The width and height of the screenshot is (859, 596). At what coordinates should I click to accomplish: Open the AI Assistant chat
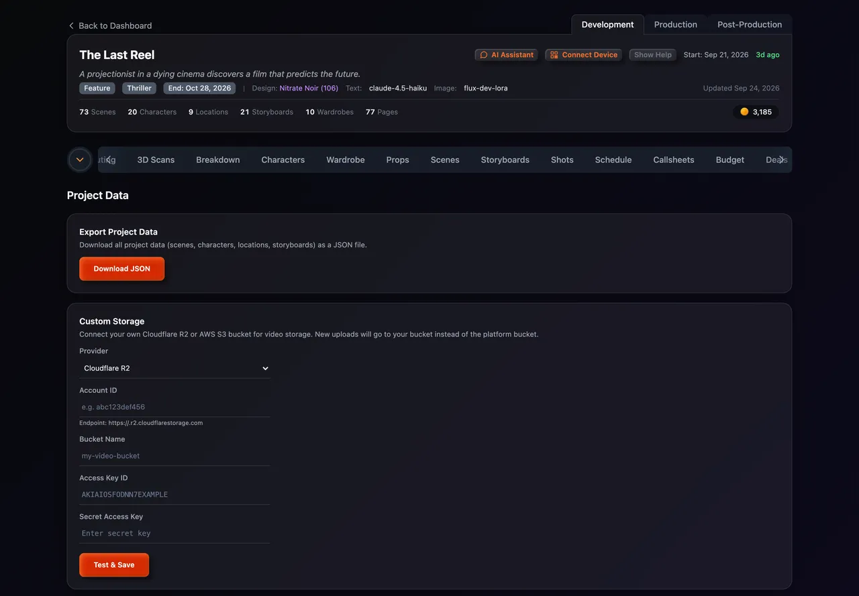[507, 55]
